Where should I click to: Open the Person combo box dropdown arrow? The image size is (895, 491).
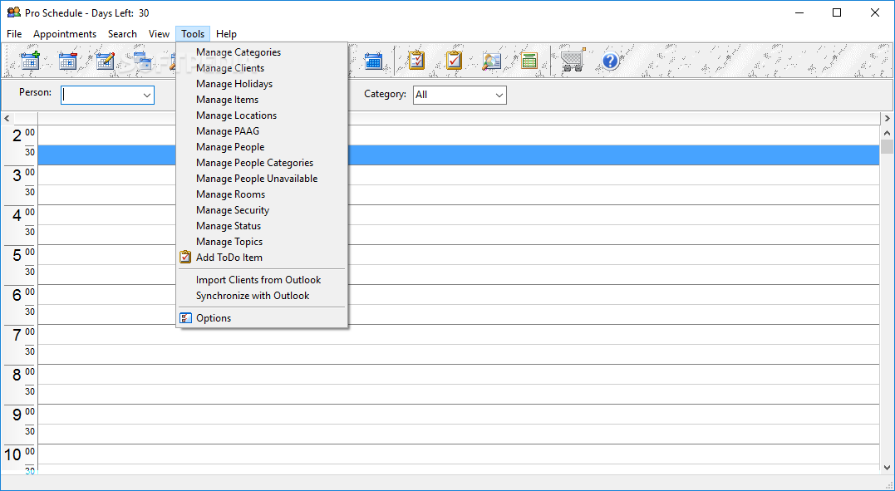pos(147,96)
